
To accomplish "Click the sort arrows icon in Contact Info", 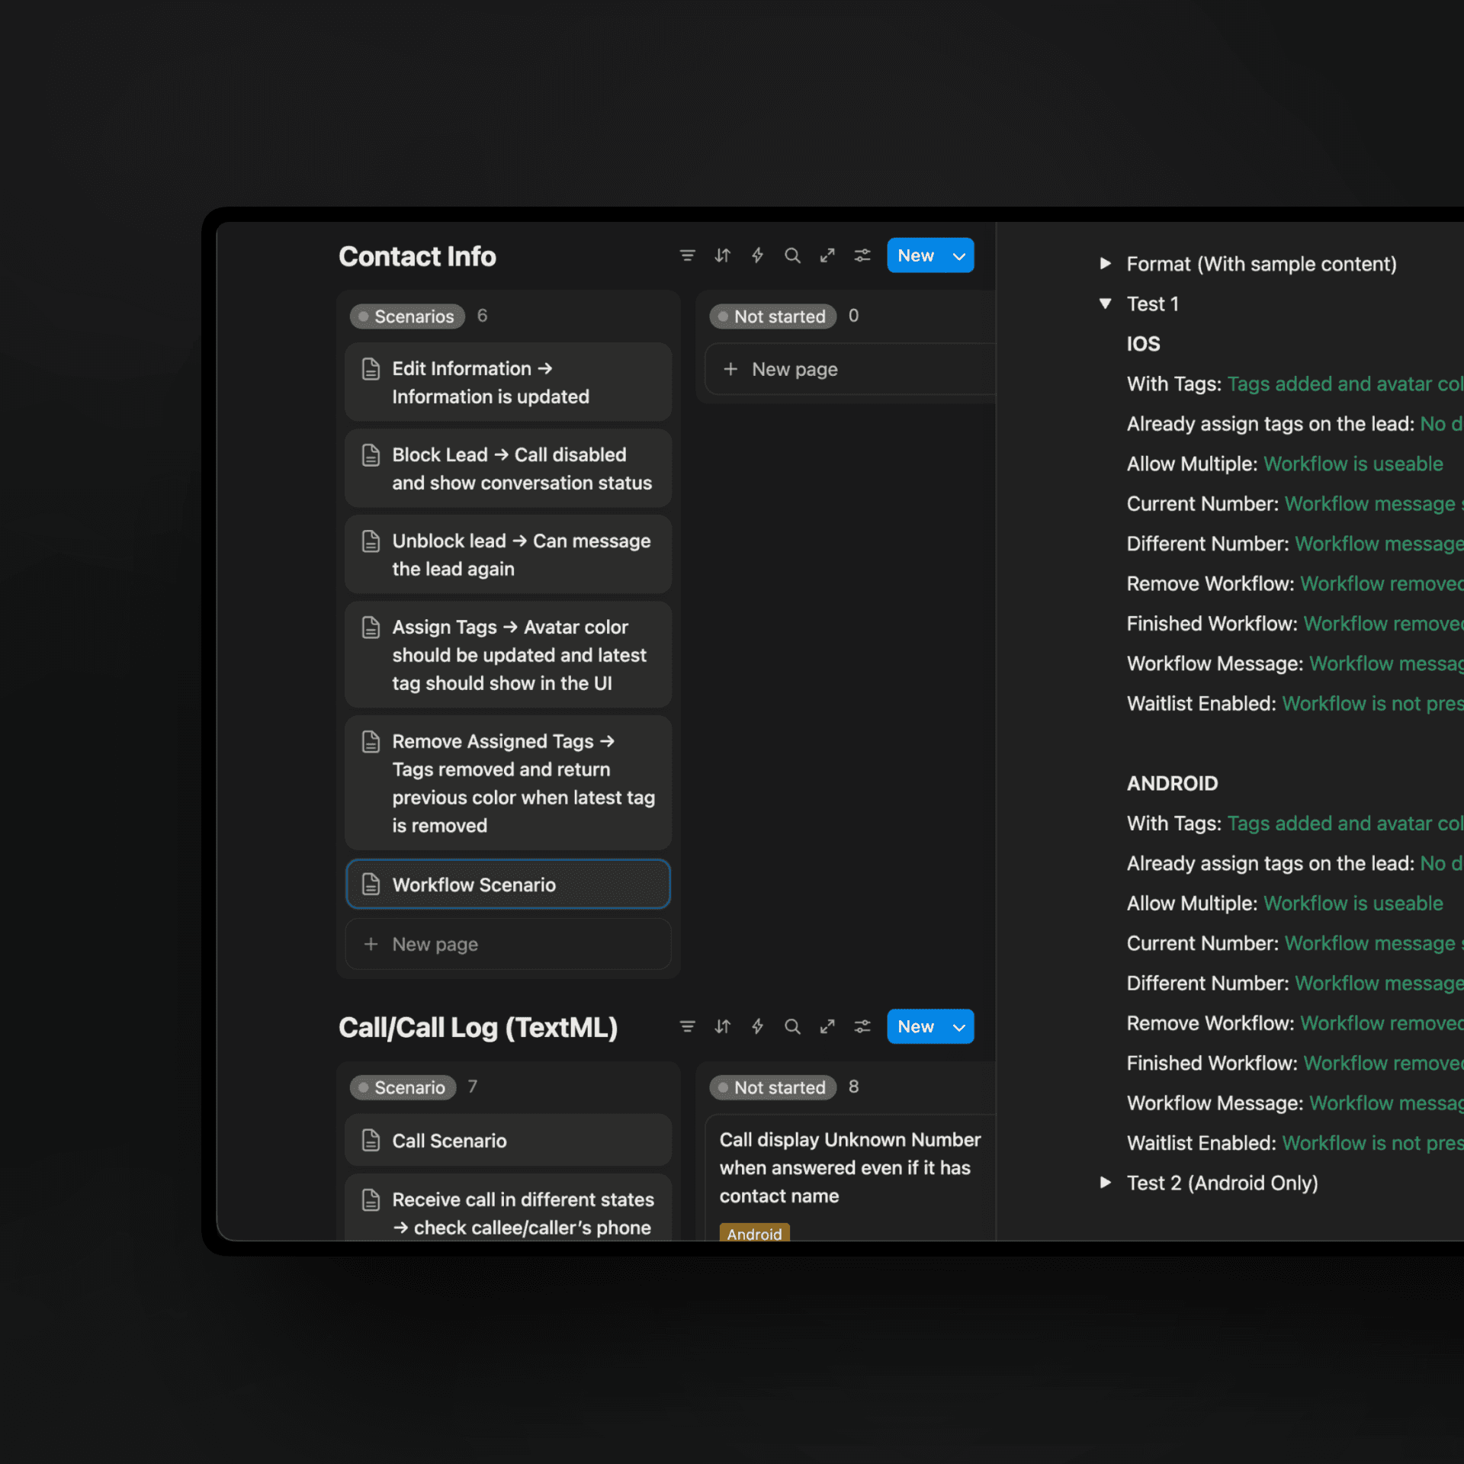I will (x=722, y=255).
